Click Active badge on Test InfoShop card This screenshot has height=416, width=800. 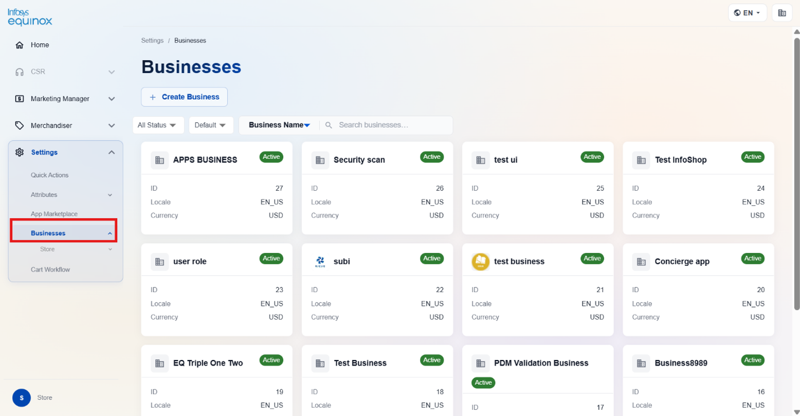(753, 157)
